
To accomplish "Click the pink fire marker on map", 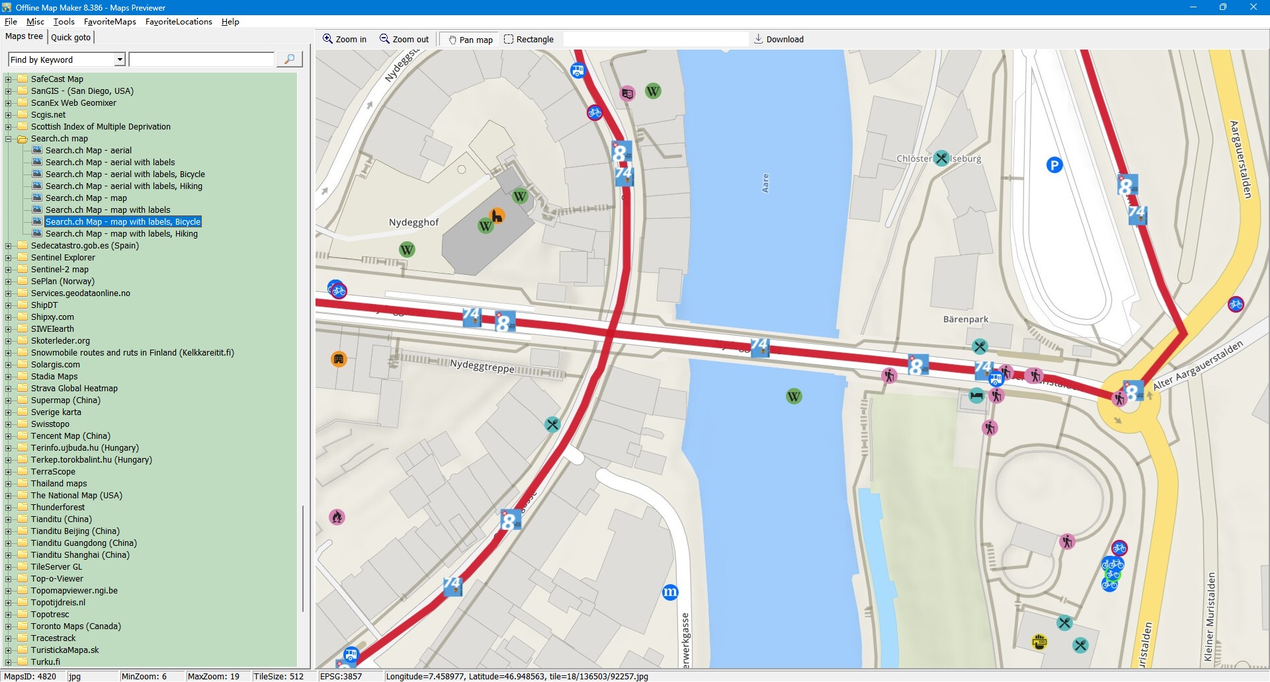I will click(337, 517).
